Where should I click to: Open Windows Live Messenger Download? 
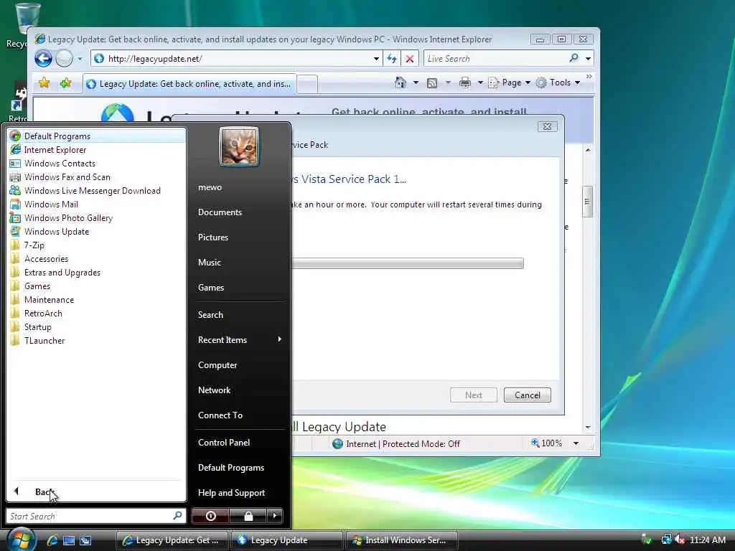point(97,190)
